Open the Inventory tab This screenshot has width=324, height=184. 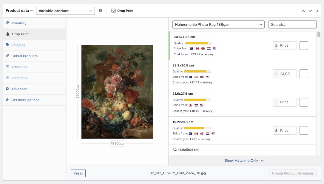(x=35, y=23)
